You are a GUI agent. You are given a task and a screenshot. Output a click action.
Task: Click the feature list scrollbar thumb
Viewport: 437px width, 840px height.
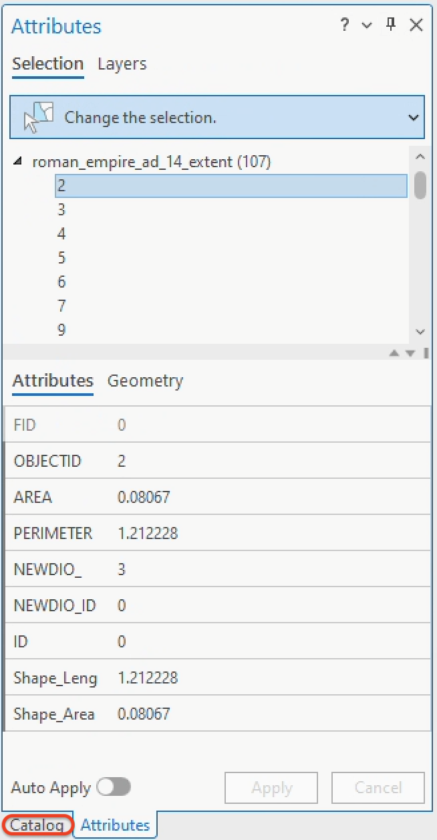point(420,185)
